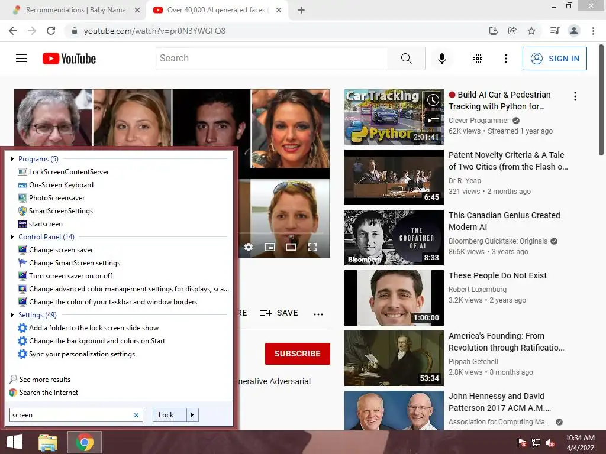The width and height of the screenshot is (606, 454).
Task: Open File Explorer from taskbar
Action: click(48, 442)
